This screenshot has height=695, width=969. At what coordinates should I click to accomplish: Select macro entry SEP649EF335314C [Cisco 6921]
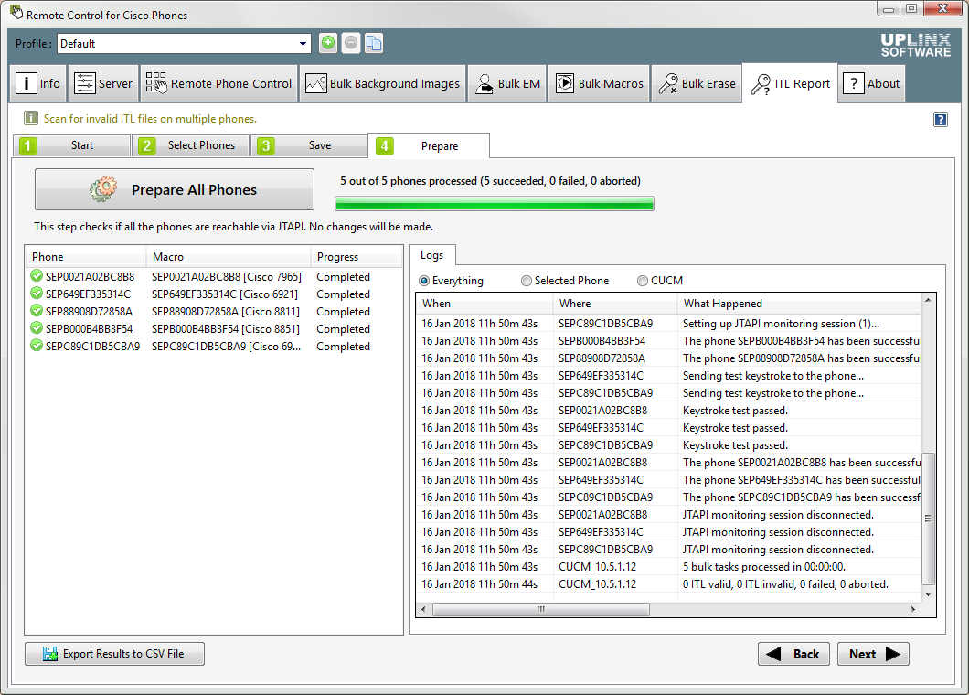225,294
